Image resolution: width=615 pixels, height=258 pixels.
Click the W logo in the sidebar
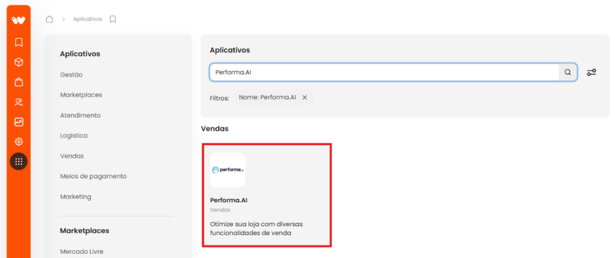coord(19,20)
